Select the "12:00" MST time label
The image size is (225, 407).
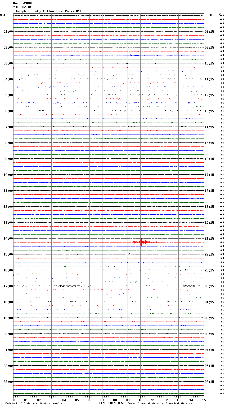click(x=8, y=207)
